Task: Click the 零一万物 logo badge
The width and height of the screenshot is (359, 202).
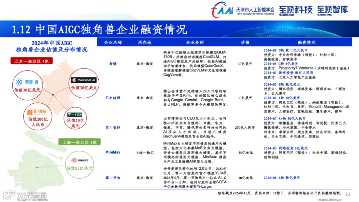Action: tap(75, 114)
